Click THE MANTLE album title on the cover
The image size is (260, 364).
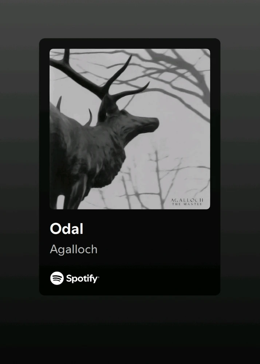187,204
